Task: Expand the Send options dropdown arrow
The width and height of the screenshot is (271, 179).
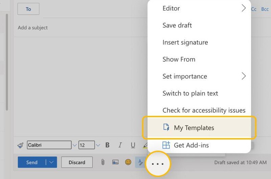Action: coord(51,162)
